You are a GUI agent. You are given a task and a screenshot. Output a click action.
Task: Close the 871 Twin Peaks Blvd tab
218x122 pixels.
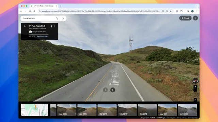click(x=56, y=6)
